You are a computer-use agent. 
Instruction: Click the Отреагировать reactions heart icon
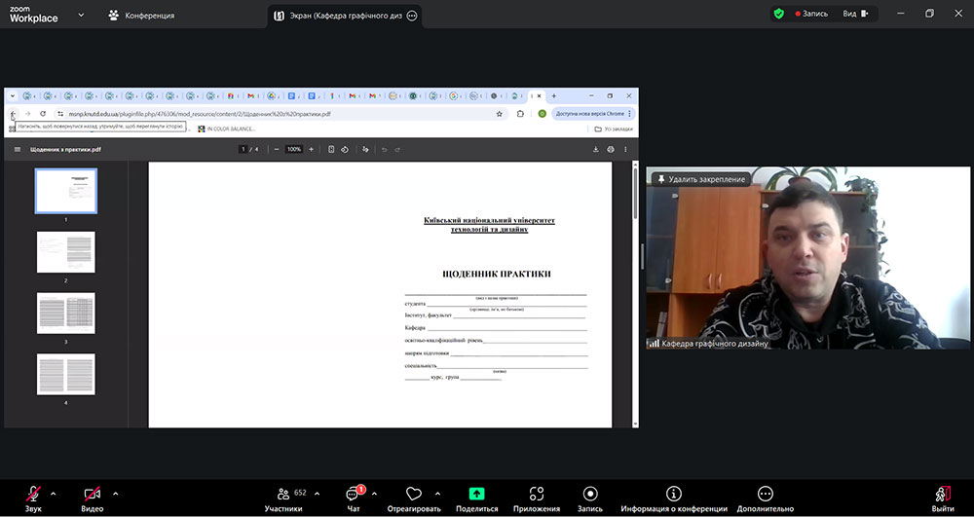413,496
